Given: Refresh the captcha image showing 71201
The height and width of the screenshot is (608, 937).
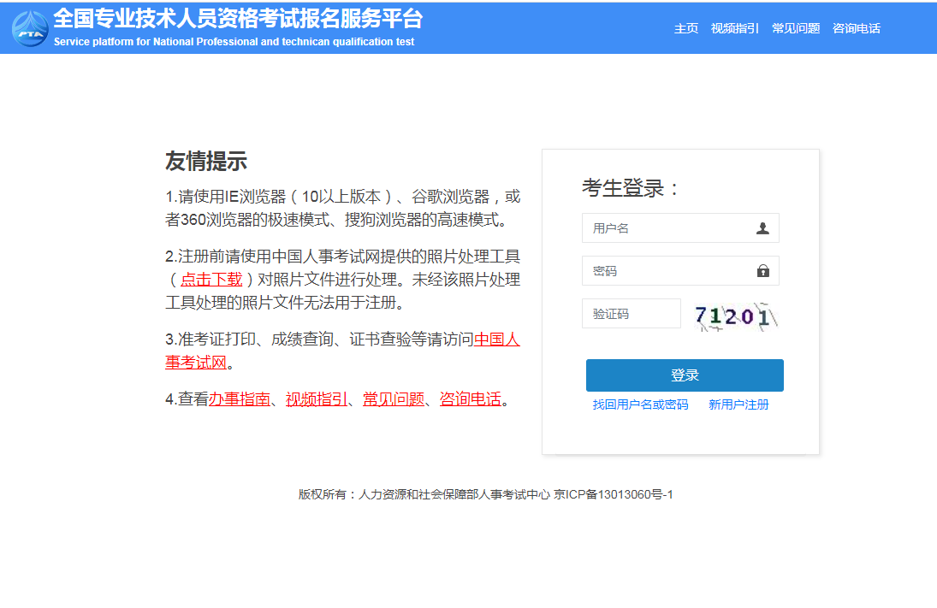Looking at the screenshot, I should coord(736,316).
